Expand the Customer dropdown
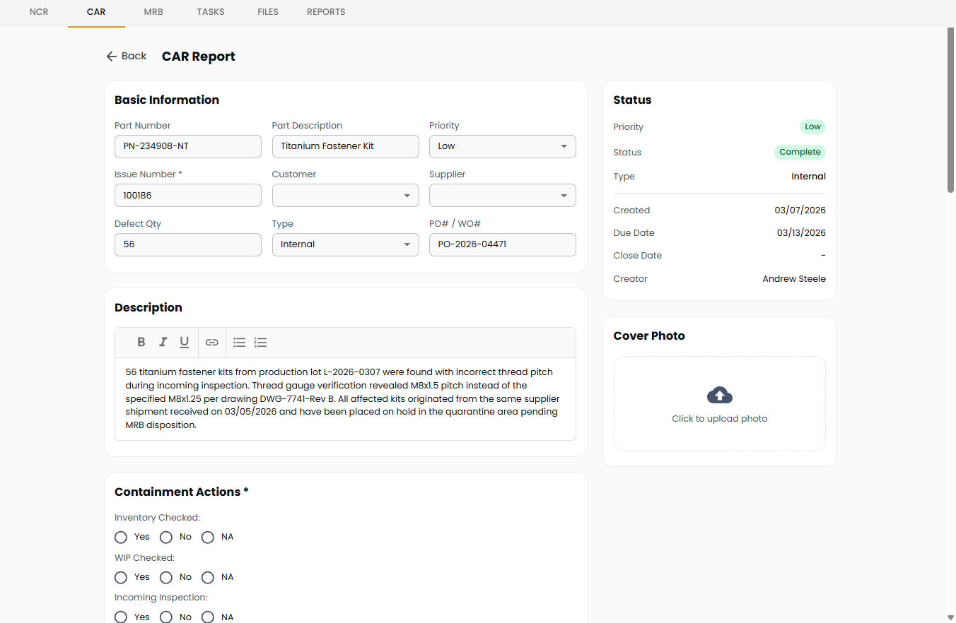 [x=345, y=196]
